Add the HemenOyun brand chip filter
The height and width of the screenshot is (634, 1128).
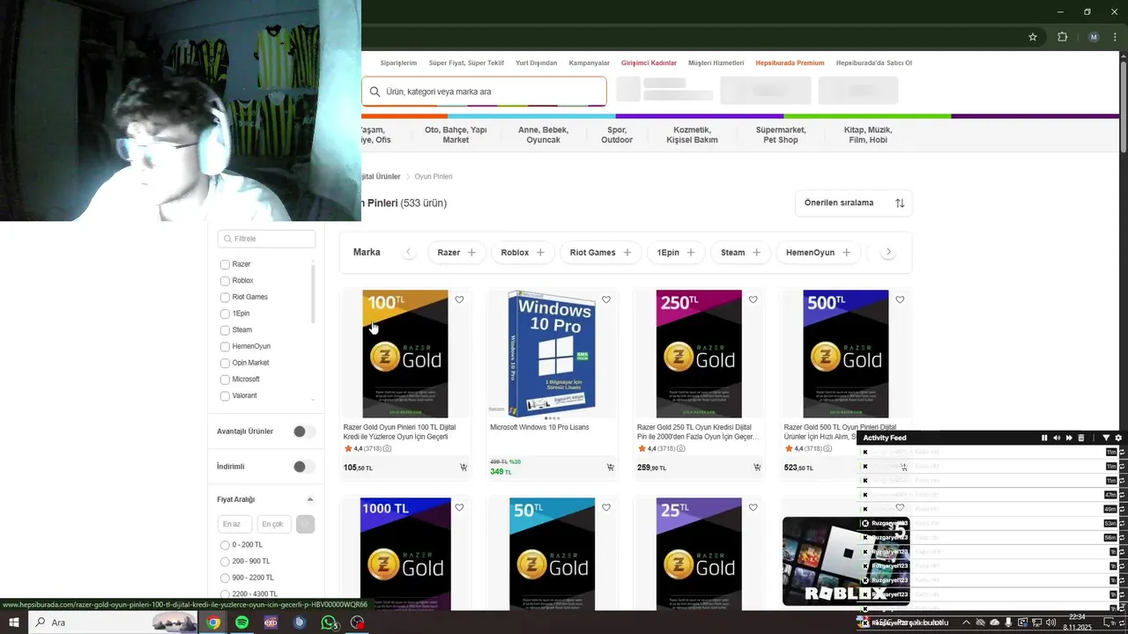pyautogui.click(x=818, y=253)
